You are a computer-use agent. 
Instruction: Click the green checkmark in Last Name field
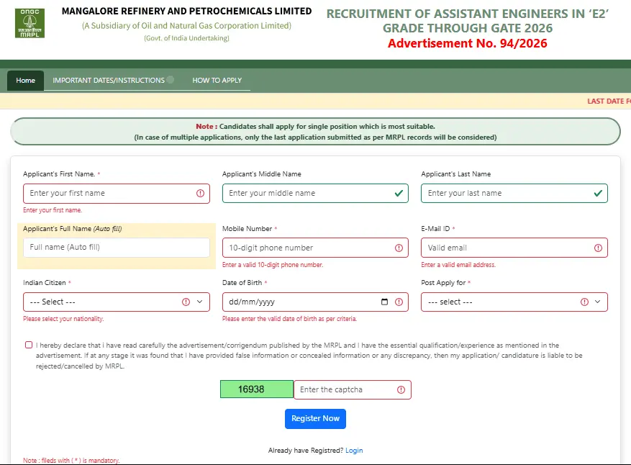598,193
